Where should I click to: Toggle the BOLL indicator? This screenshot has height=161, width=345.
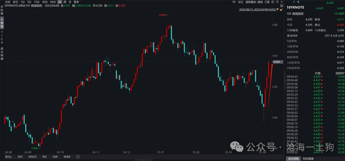coord(9,157)
